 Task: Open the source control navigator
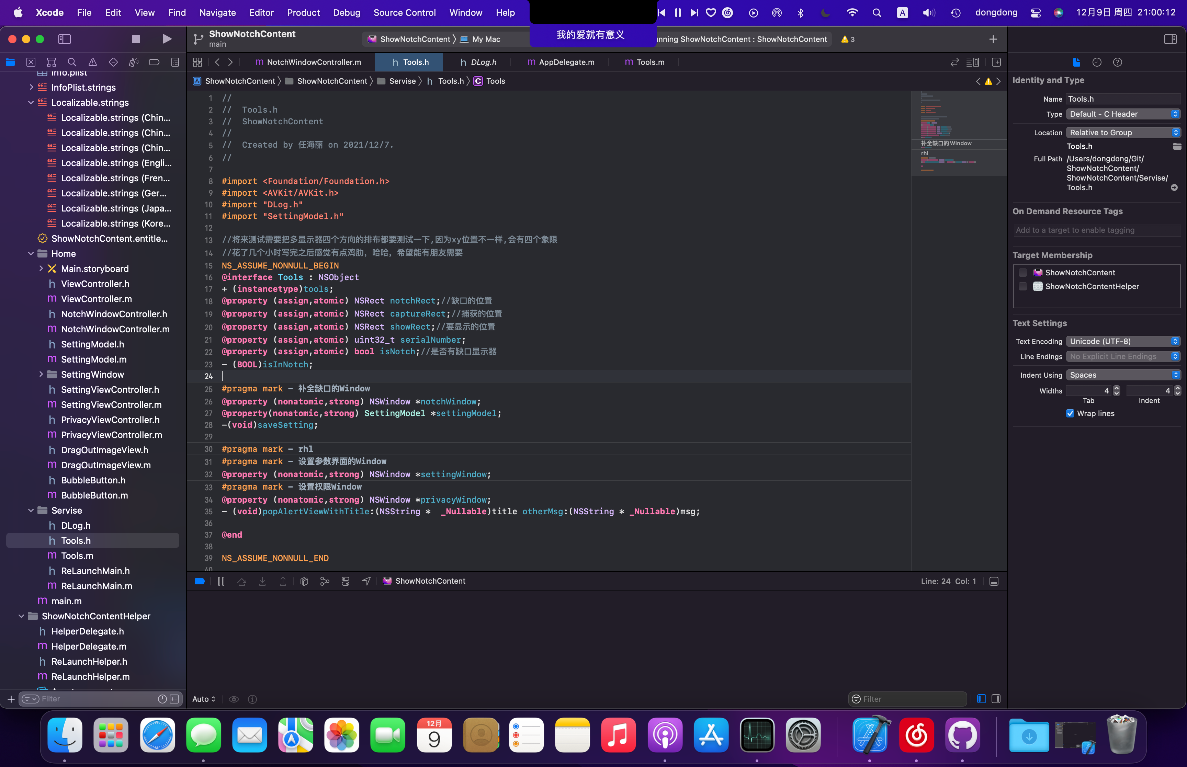tap(31, 62)
